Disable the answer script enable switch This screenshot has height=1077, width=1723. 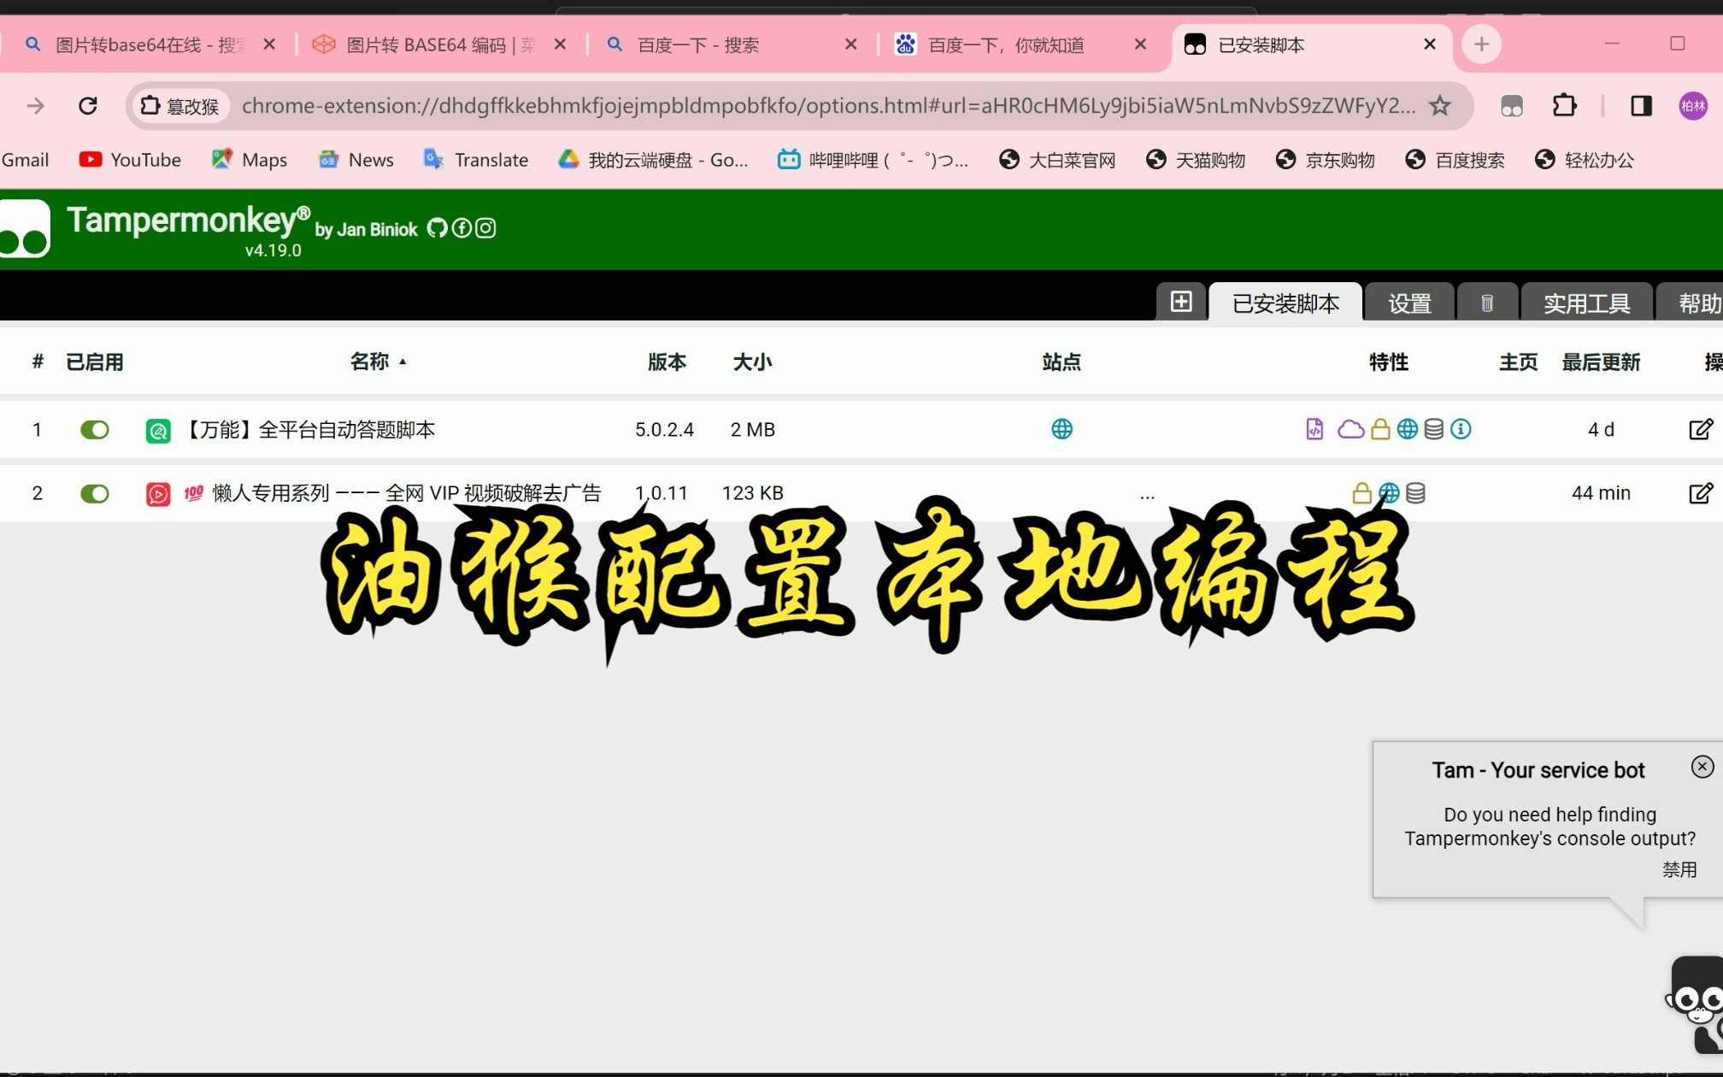[94, 429]
